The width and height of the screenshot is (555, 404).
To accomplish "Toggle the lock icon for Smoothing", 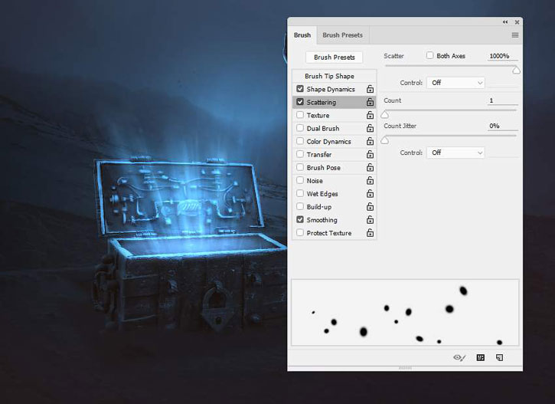I will pyautogui.click(x=370, y=220).
